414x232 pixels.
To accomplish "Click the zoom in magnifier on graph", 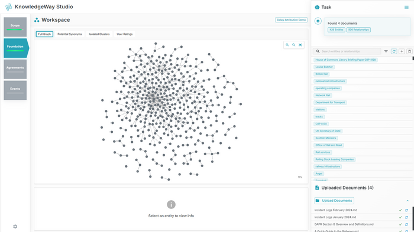I will [287, 45].
